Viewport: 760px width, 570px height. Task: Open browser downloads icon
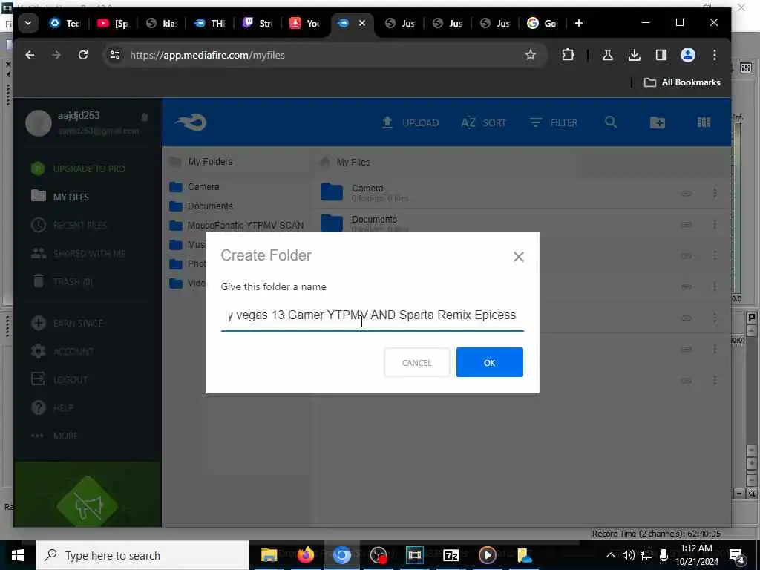pos(634,55)
